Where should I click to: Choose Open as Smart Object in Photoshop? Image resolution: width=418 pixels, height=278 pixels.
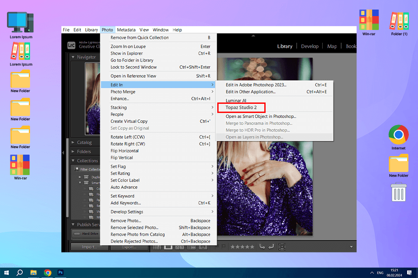click(x=275, y=116)
